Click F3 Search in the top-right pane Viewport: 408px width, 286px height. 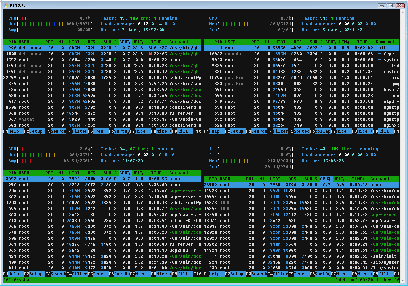point(259,131)
